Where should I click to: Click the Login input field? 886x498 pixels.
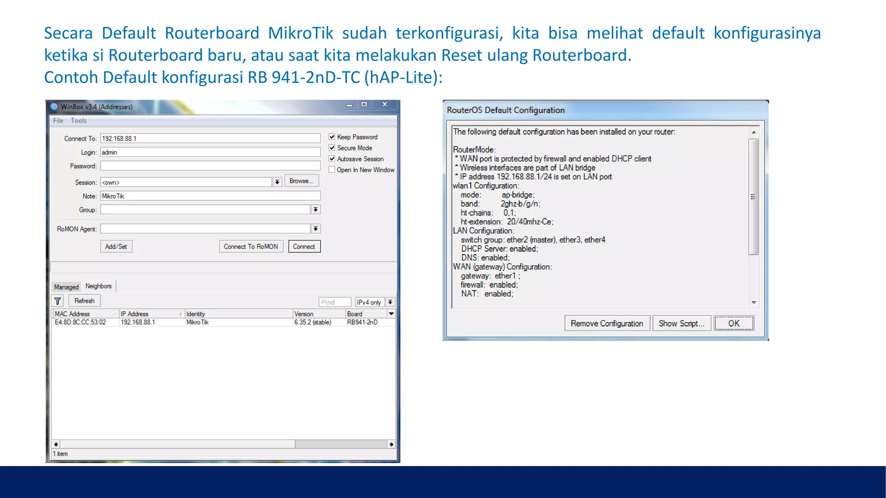pos(210,152)
